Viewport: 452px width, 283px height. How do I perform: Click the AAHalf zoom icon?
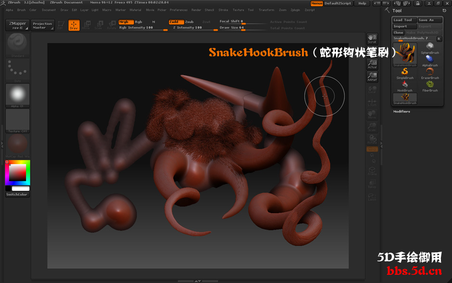[372, 77]
